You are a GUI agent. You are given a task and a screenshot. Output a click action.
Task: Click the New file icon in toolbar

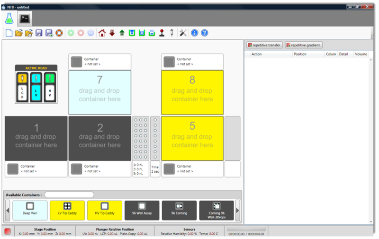(x=9, y=33)
